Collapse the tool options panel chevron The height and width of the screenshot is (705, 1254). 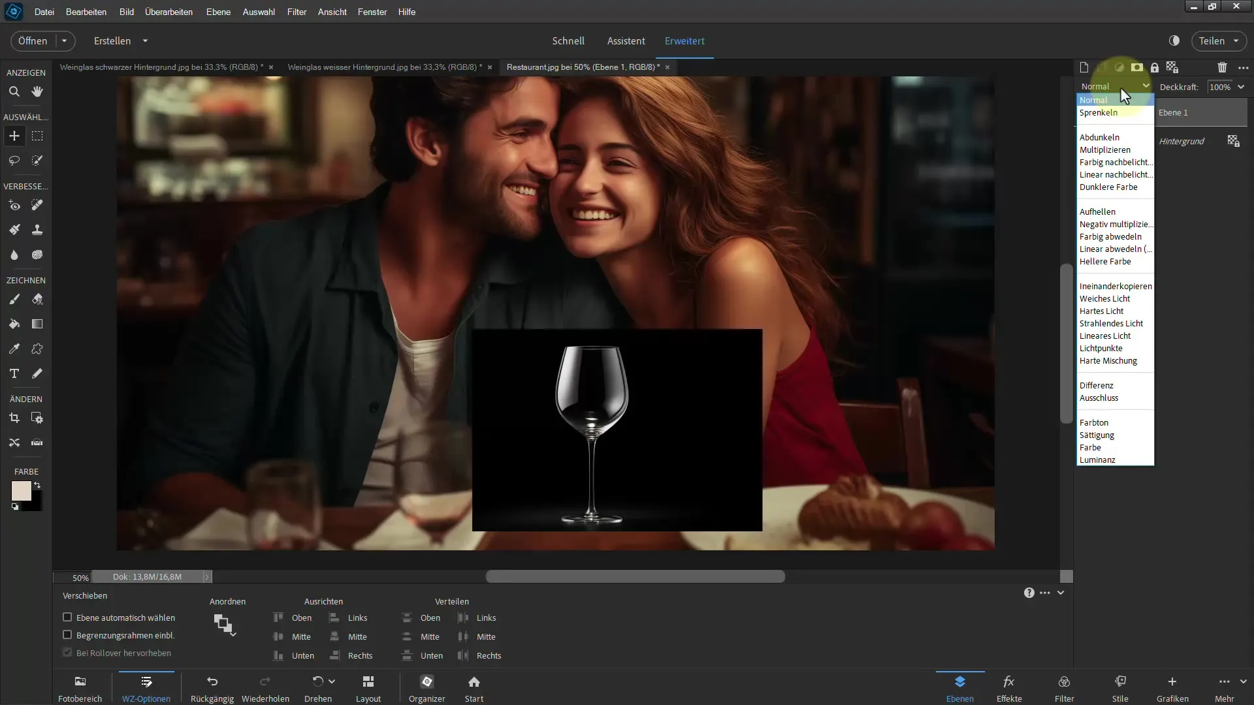(1061, 593)
